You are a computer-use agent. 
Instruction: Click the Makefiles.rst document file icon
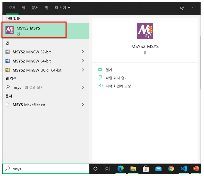7,105
